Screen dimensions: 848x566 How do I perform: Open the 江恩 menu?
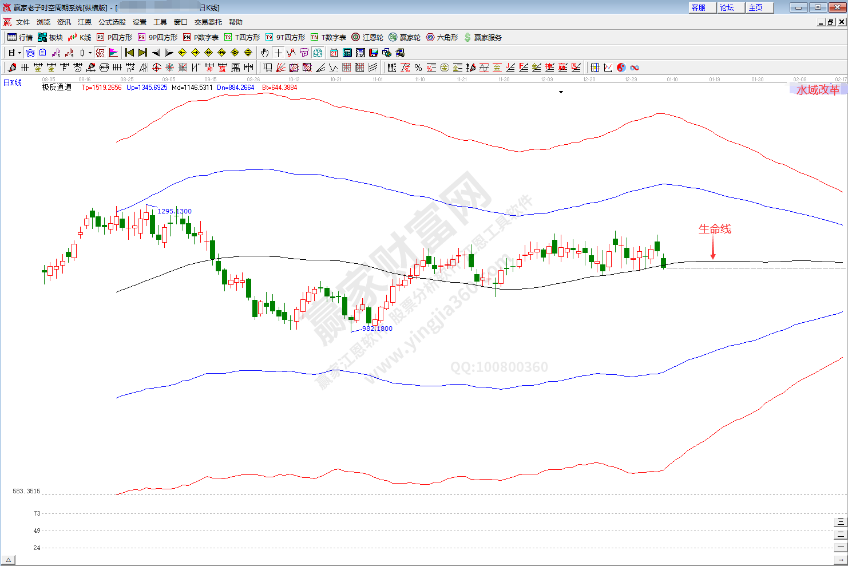point(85,22)
